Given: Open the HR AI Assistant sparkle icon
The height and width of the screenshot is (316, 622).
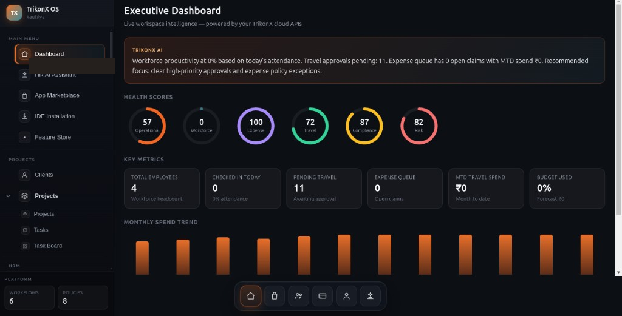Looking at the screenshot, I should click(24, 75).
